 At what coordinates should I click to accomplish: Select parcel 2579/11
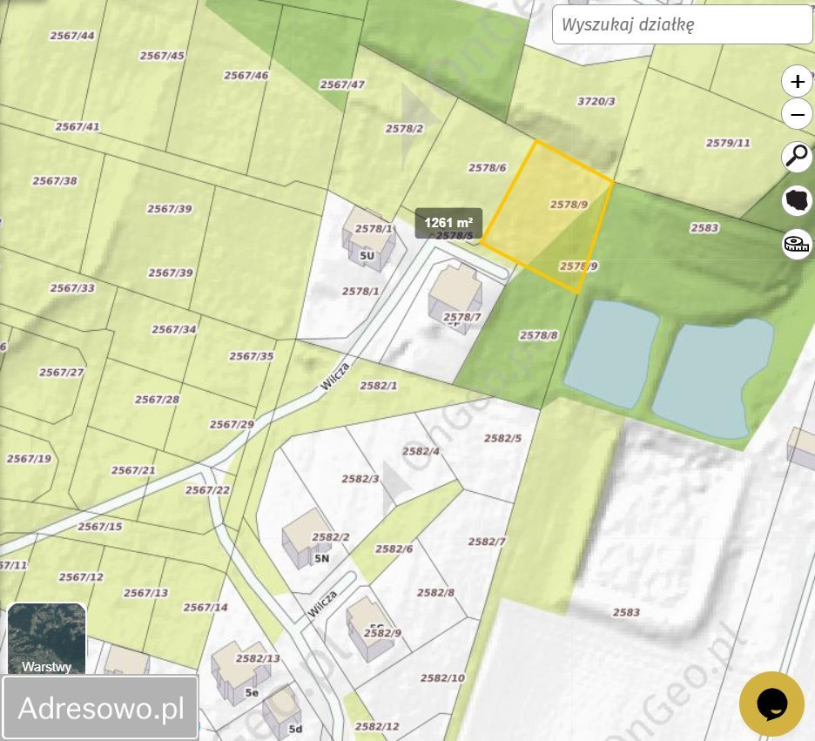click(728, 143)
